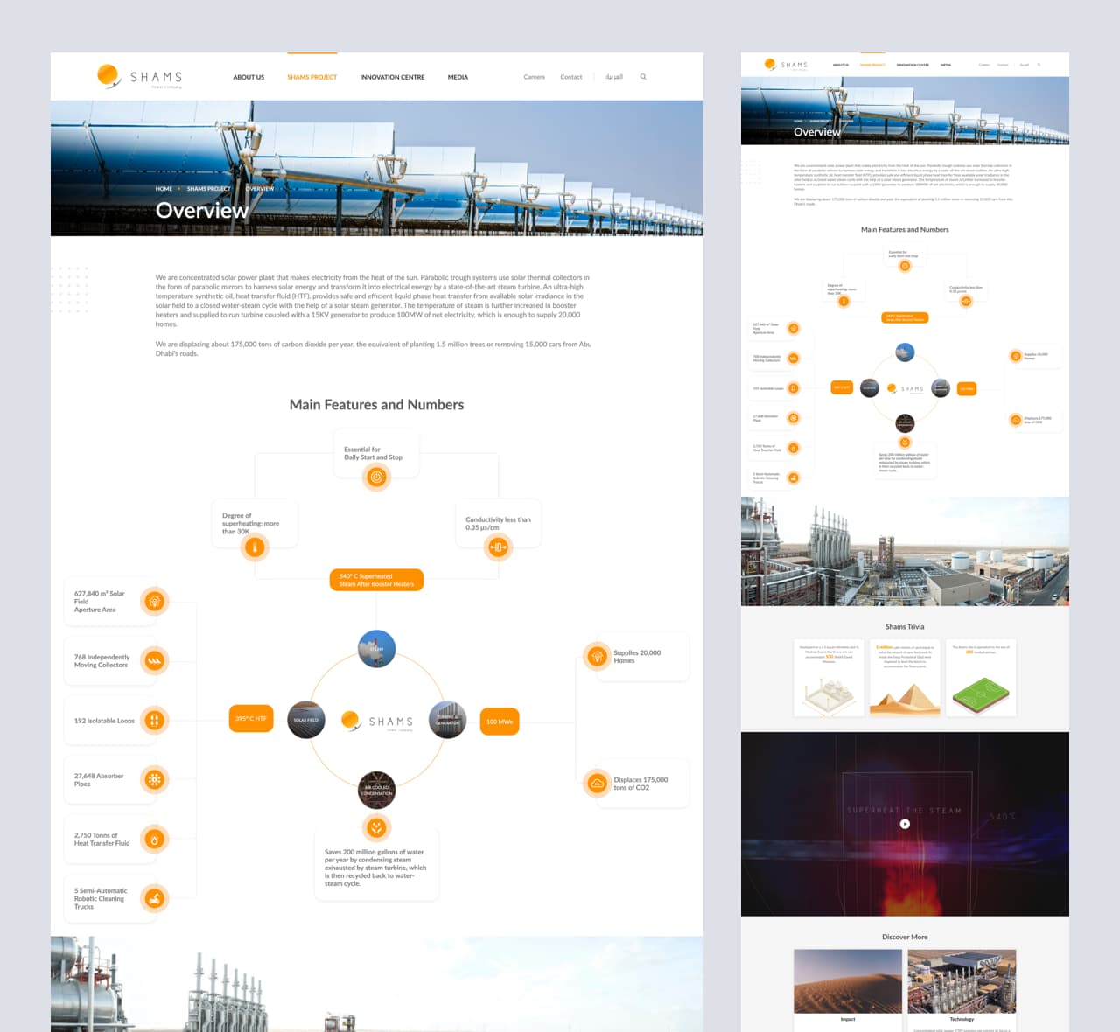1120x1032 pixels.
Task: Click the flame-drop icon beside 2,750 Tonnes of Heat Transfer Fluid, large page
Action: pos(155,840)
